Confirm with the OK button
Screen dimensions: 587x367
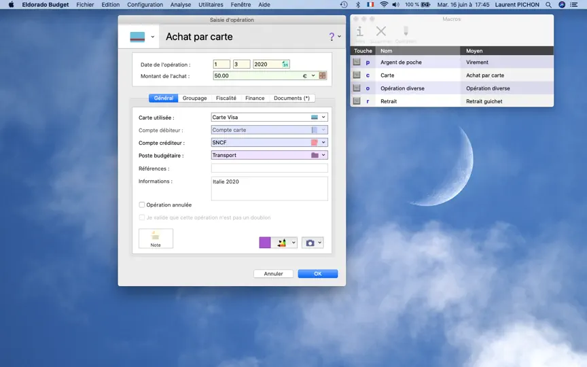click(318, 274)
